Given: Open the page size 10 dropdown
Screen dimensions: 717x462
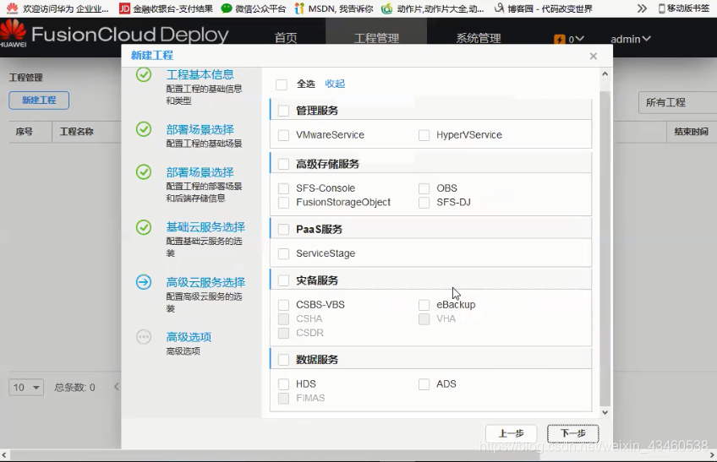Looking at the screenshot, I should [26, 388].
